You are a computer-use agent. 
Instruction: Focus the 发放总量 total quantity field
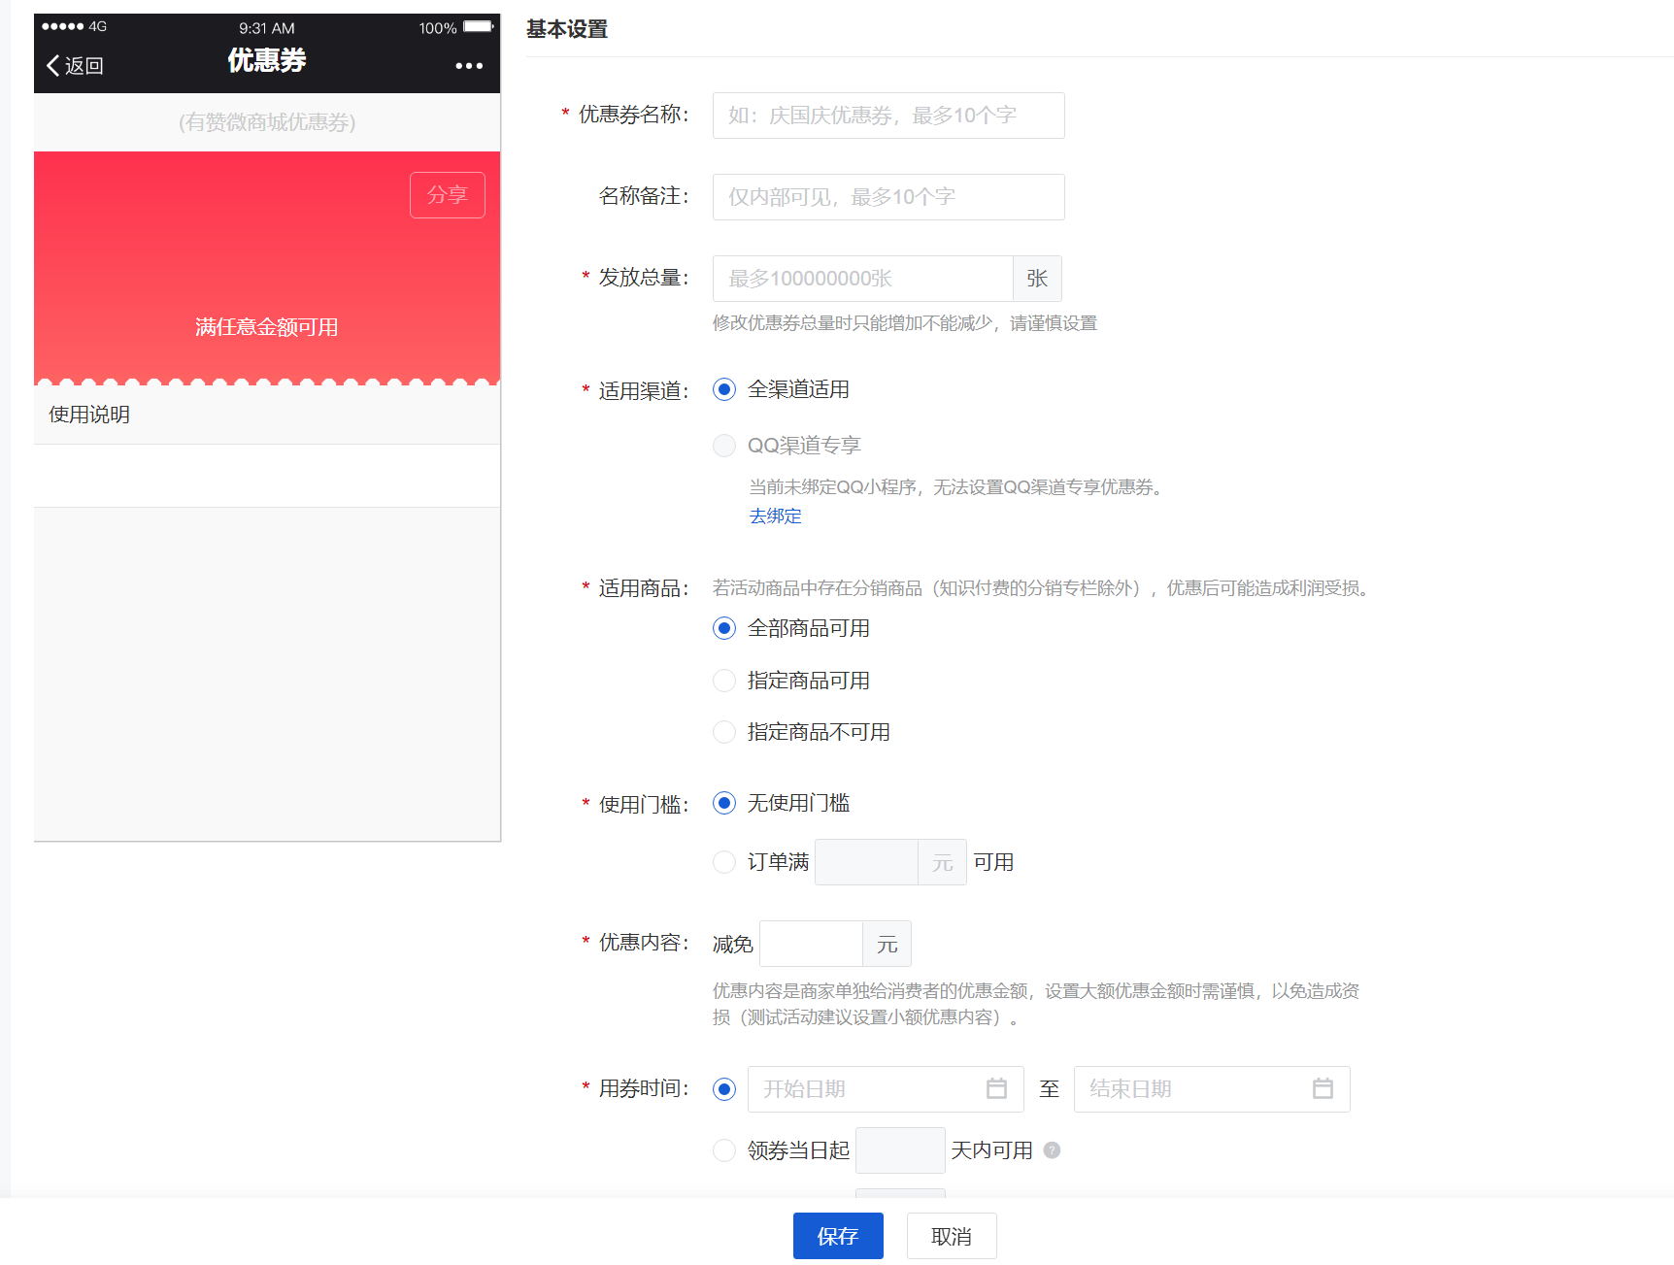click(863, 279)
